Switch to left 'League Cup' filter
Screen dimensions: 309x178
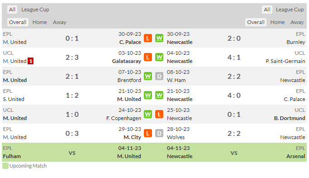(35, 10)
